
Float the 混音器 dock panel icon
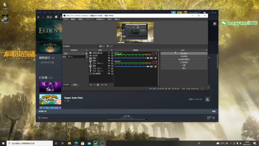point(158,50)
